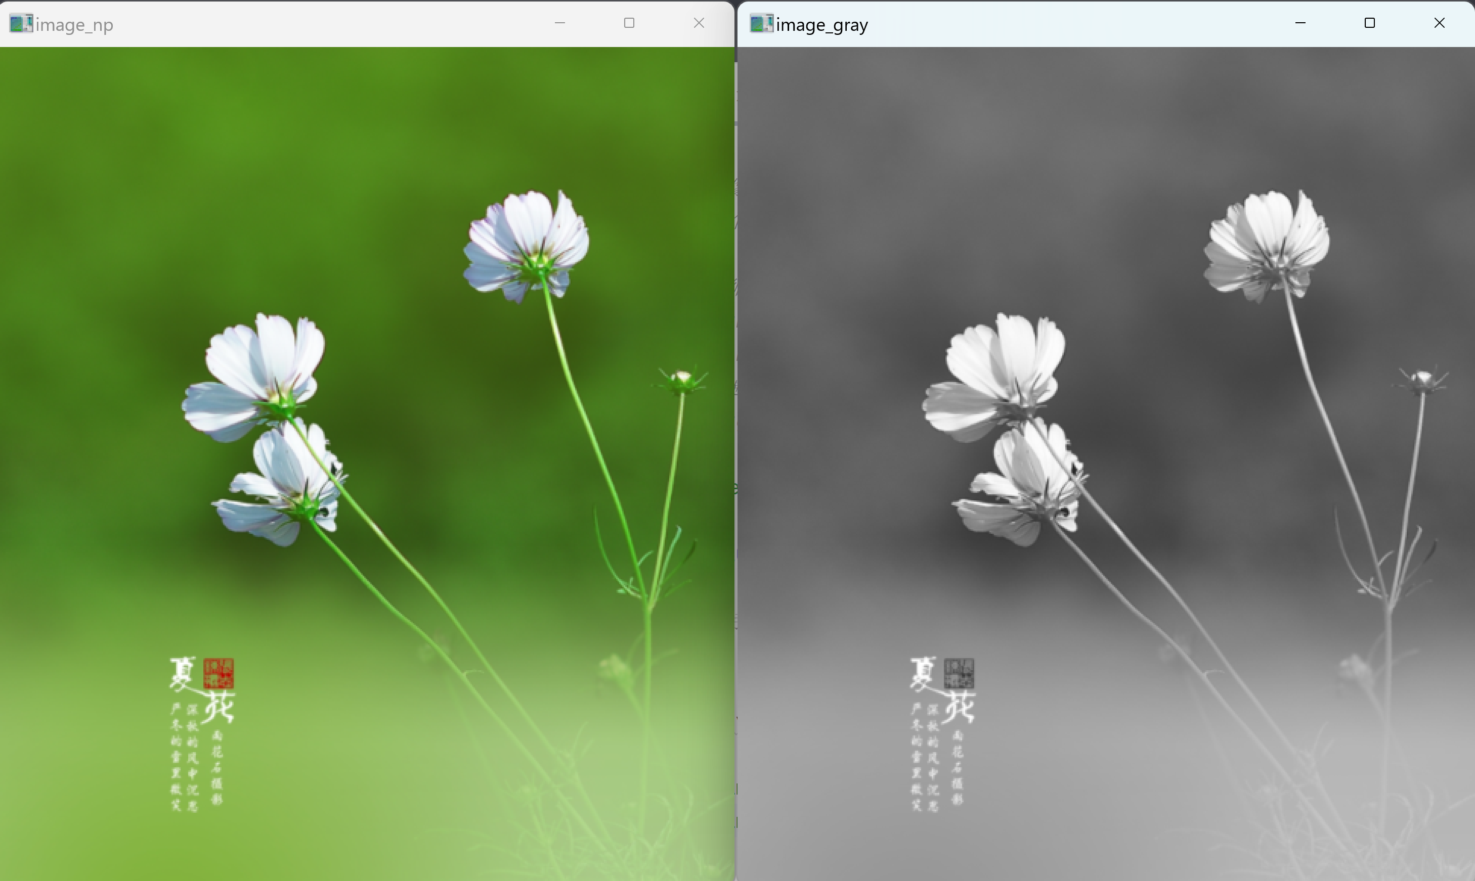Maximize the image_np window
Screen dimensions: 1475x881
(629, 23)
